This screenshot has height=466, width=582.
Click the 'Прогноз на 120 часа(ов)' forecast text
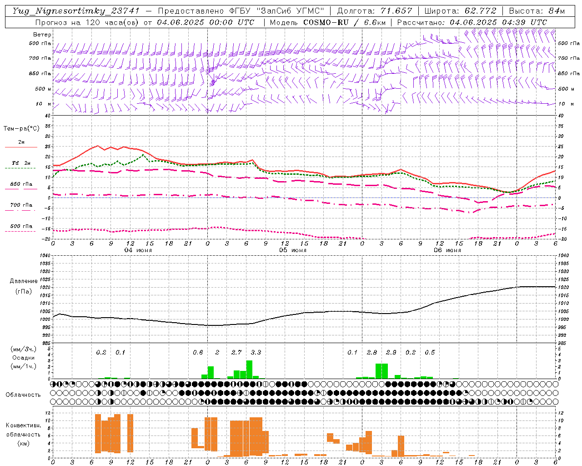coord(87,22)
